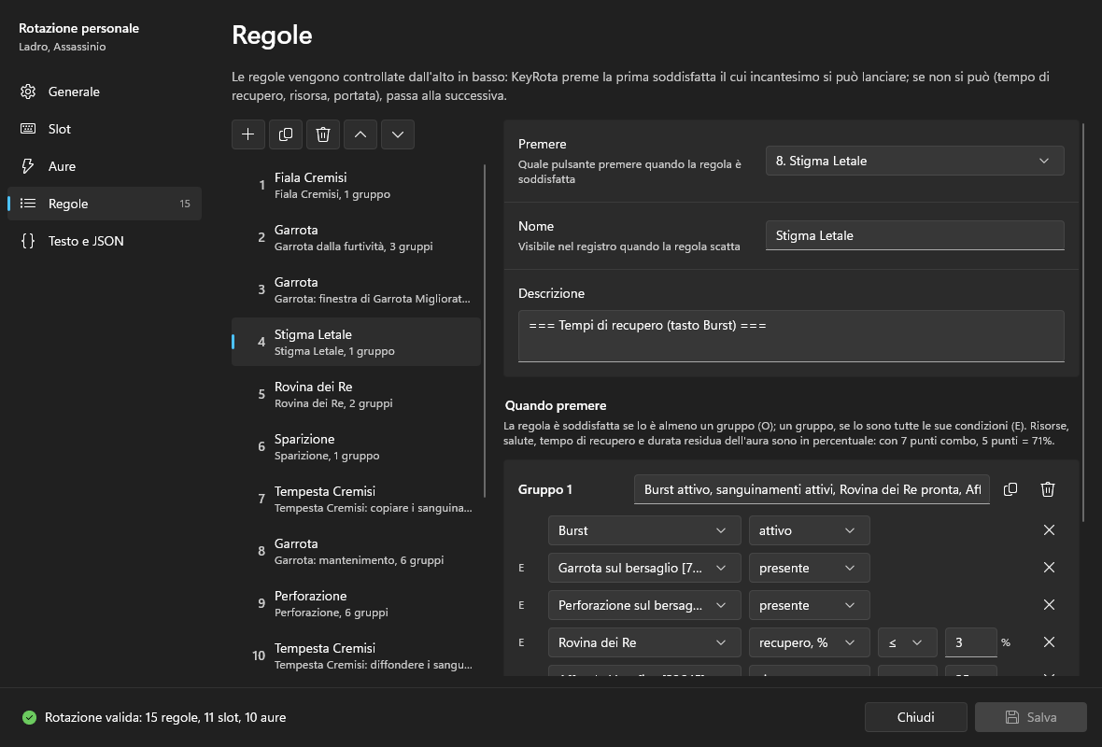Click the rules list scrollbar

pyautogui.click(x=485, y=331)
